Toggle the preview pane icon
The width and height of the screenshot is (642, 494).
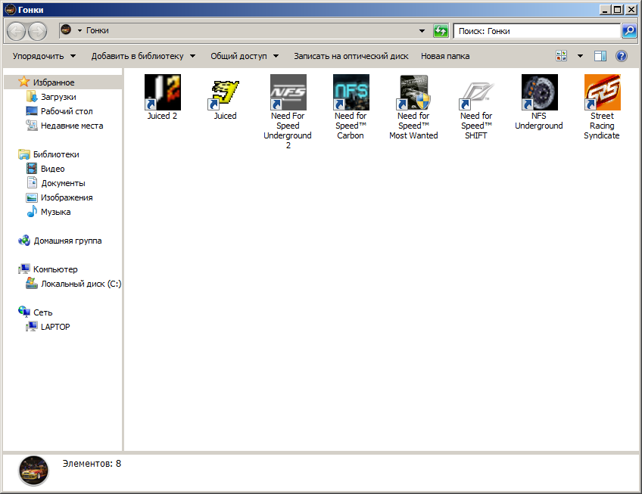pyautogui.click(x=600, y=56)
